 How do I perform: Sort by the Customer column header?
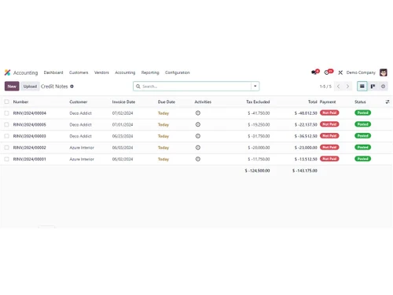point(79,101)
